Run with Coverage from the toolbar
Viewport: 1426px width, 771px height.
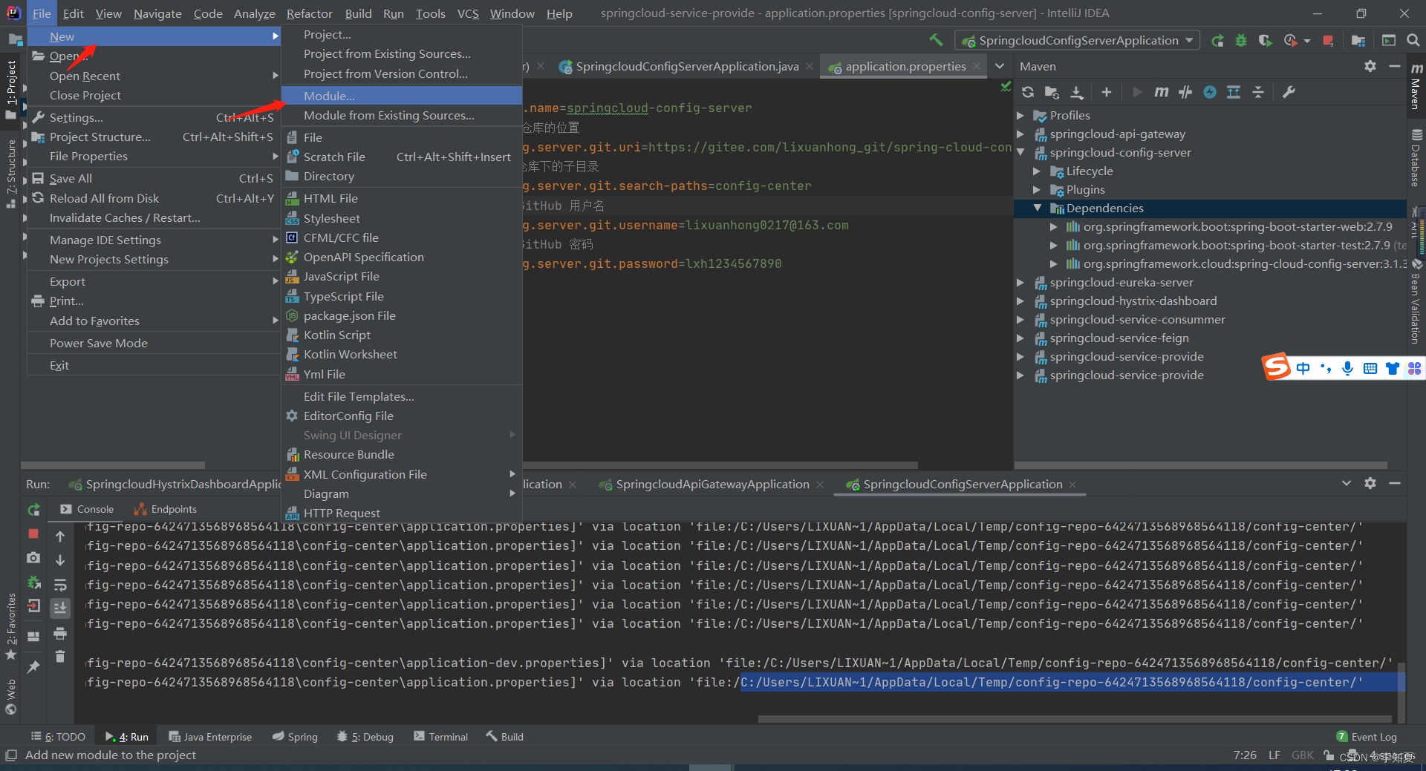[x=1265, y=41]
